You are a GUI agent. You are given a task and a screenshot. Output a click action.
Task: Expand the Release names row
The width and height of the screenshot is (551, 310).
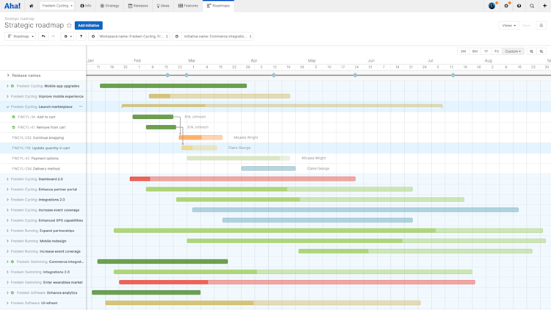[8, 75]
